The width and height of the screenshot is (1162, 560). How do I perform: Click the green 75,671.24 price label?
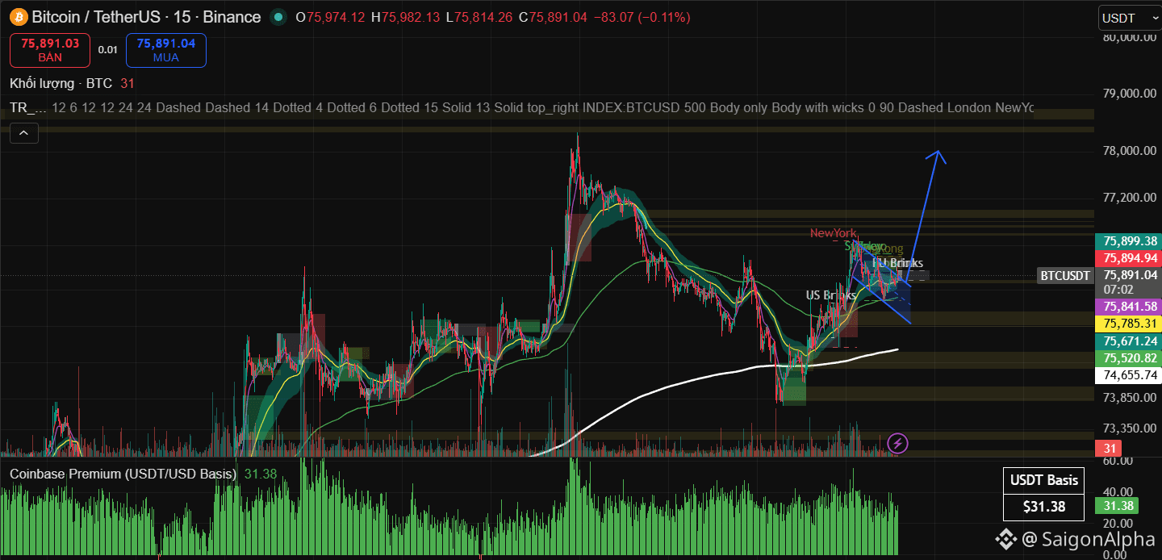1127,341
